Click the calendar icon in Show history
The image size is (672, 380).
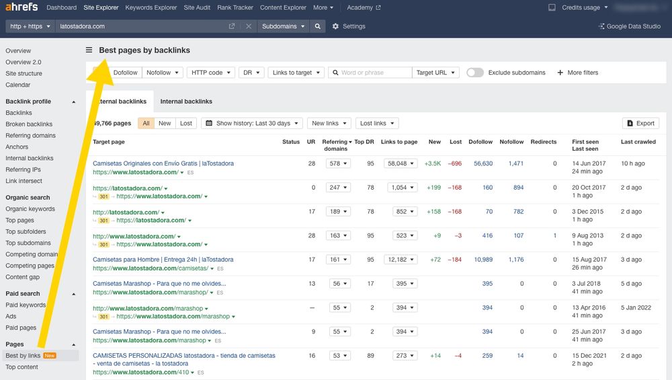(209, 123)
